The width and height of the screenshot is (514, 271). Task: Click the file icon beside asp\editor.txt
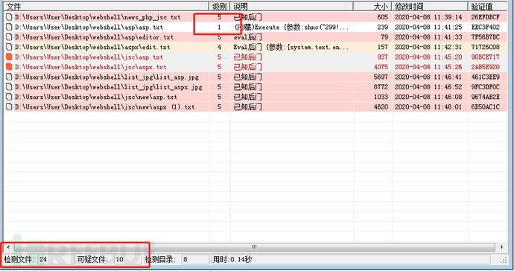pyautogui.click(x=9, y=37)
